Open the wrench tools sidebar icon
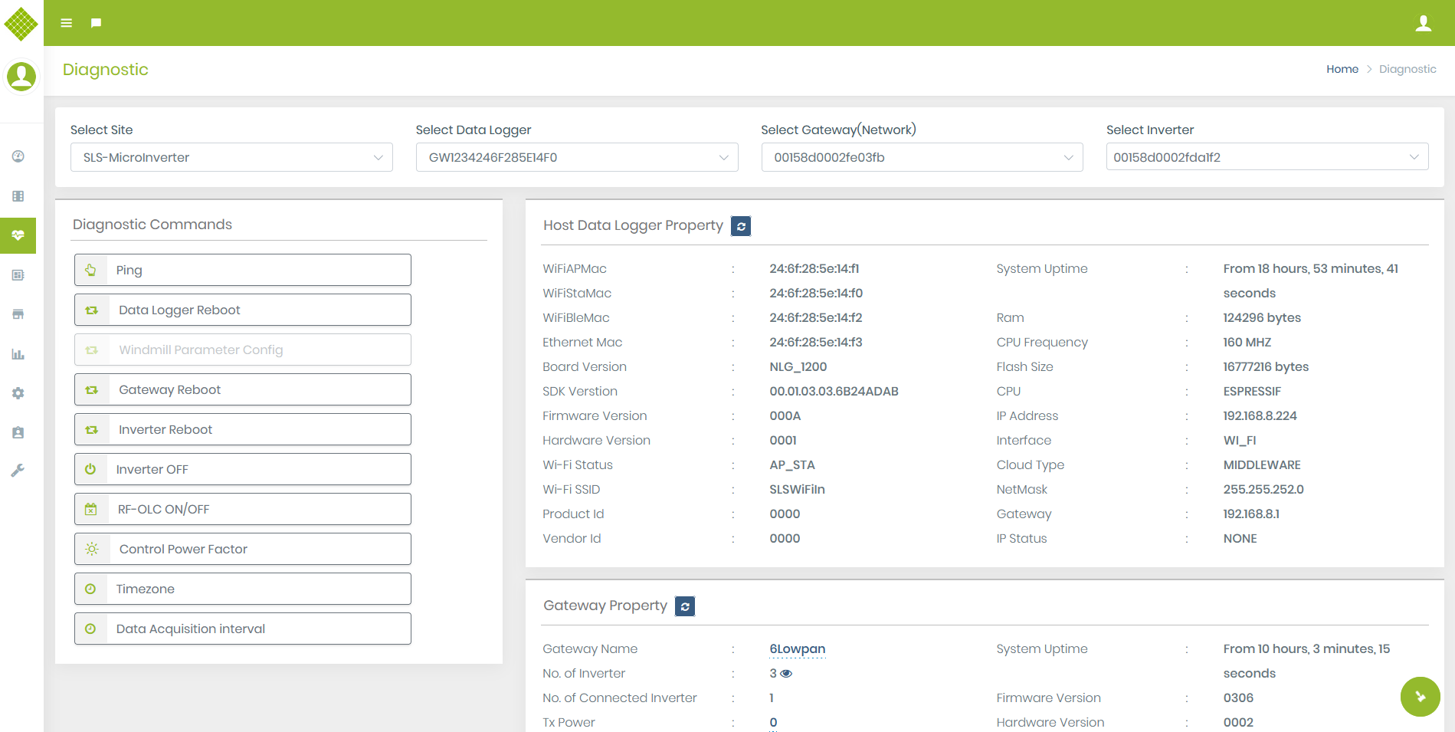 [18, 471]
